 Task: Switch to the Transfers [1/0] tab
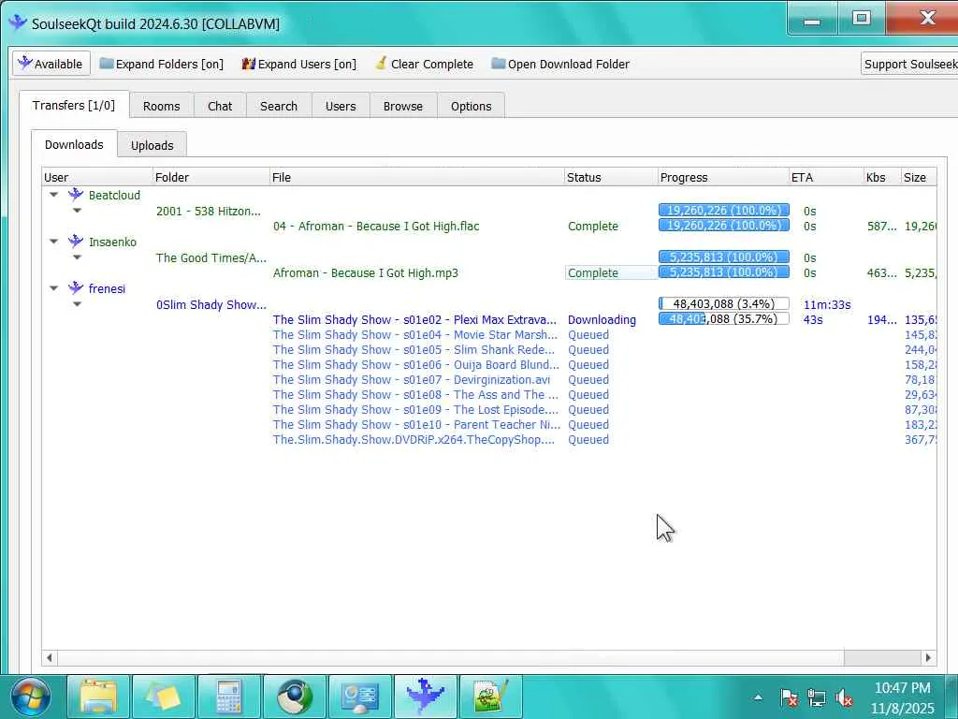pyautogui.click(x=74, y=105)
